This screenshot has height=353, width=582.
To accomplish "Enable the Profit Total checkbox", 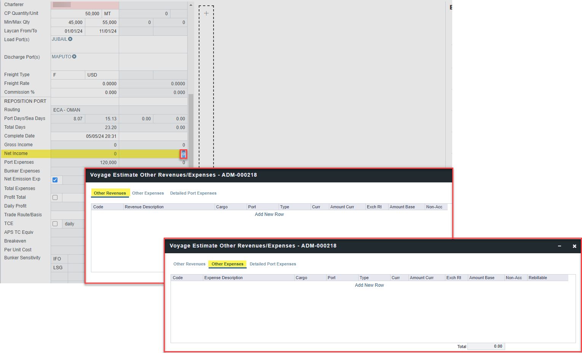I will point(55,197).
